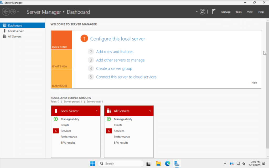The width and height of the screenshot is (269, 168).
Task: Open Services in Local Server tile
Action: pos(66,131)
